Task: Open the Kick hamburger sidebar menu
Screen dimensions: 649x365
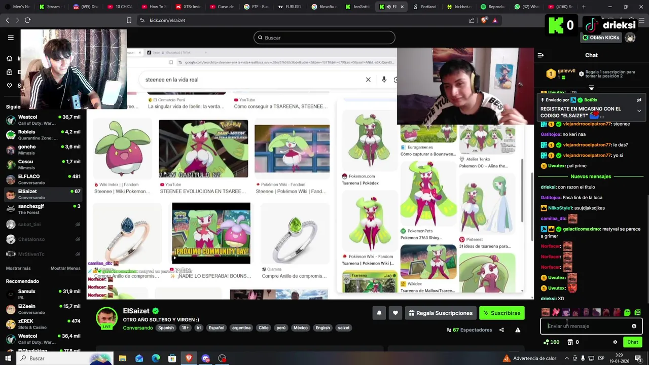Action: 11,38
